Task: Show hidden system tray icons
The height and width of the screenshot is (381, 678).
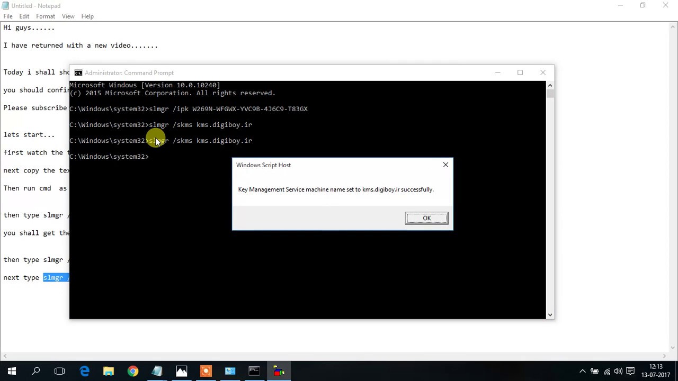Action: (x=583, y=371)
